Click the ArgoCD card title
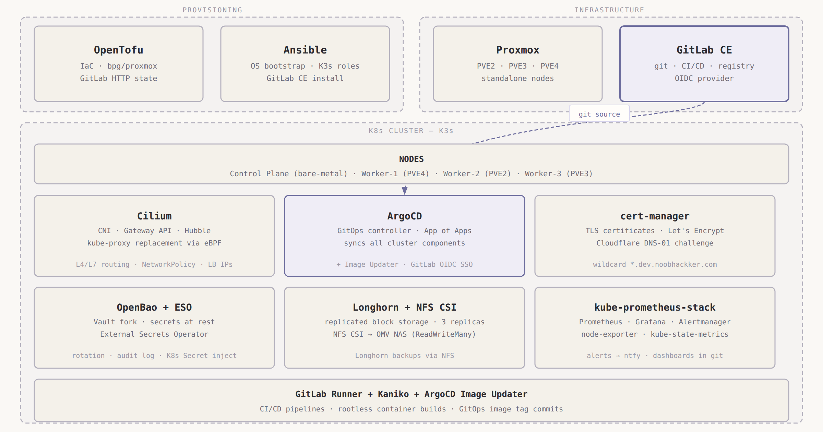The image size is (823, 432). (x=405, y=216)
